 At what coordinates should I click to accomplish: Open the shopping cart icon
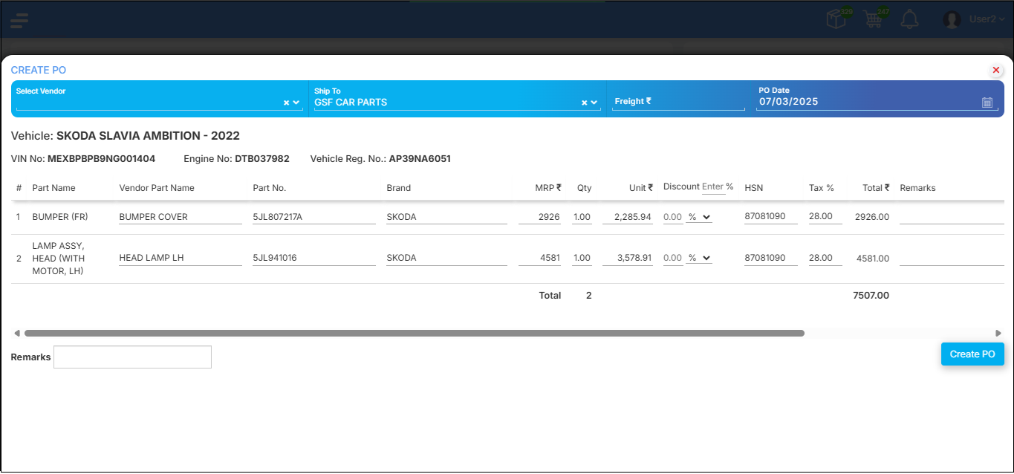[x=874, y=19]
